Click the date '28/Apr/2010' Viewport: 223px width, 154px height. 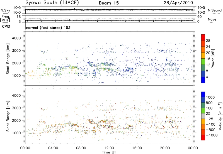pyautogui.click(x=178, y=3)
